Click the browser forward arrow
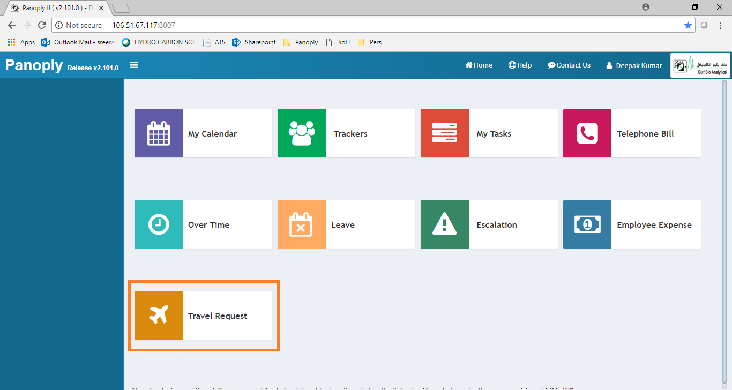Image resolution: width=732 pixels, height=390 pixels. [27, 25]
